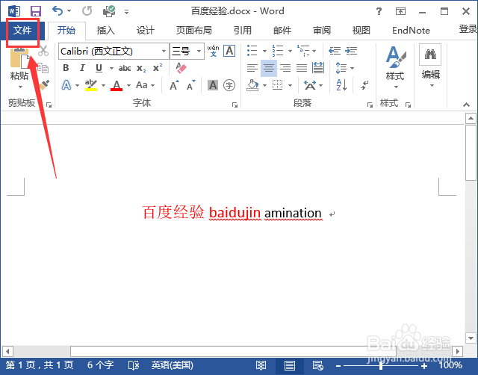Open the font size 三号 dropdown
This screenshot has width=478, height=375.
point(199,51)
